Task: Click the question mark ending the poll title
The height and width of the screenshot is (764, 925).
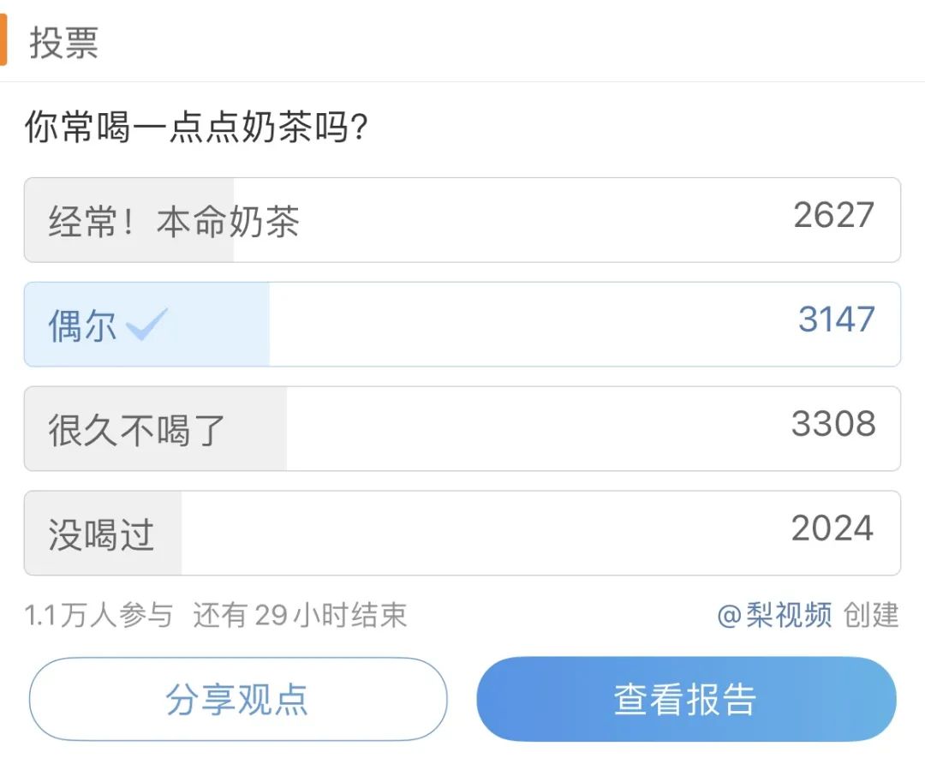Action: pos(361,130)
